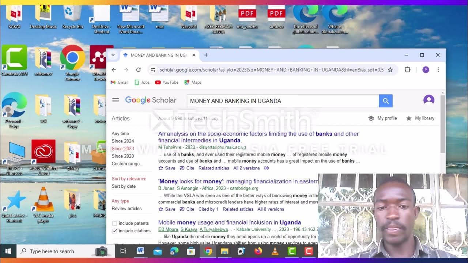Filter results Since 2023
Image resolution: width=468 pixels, height=263 pixels.
click(123, 149)
